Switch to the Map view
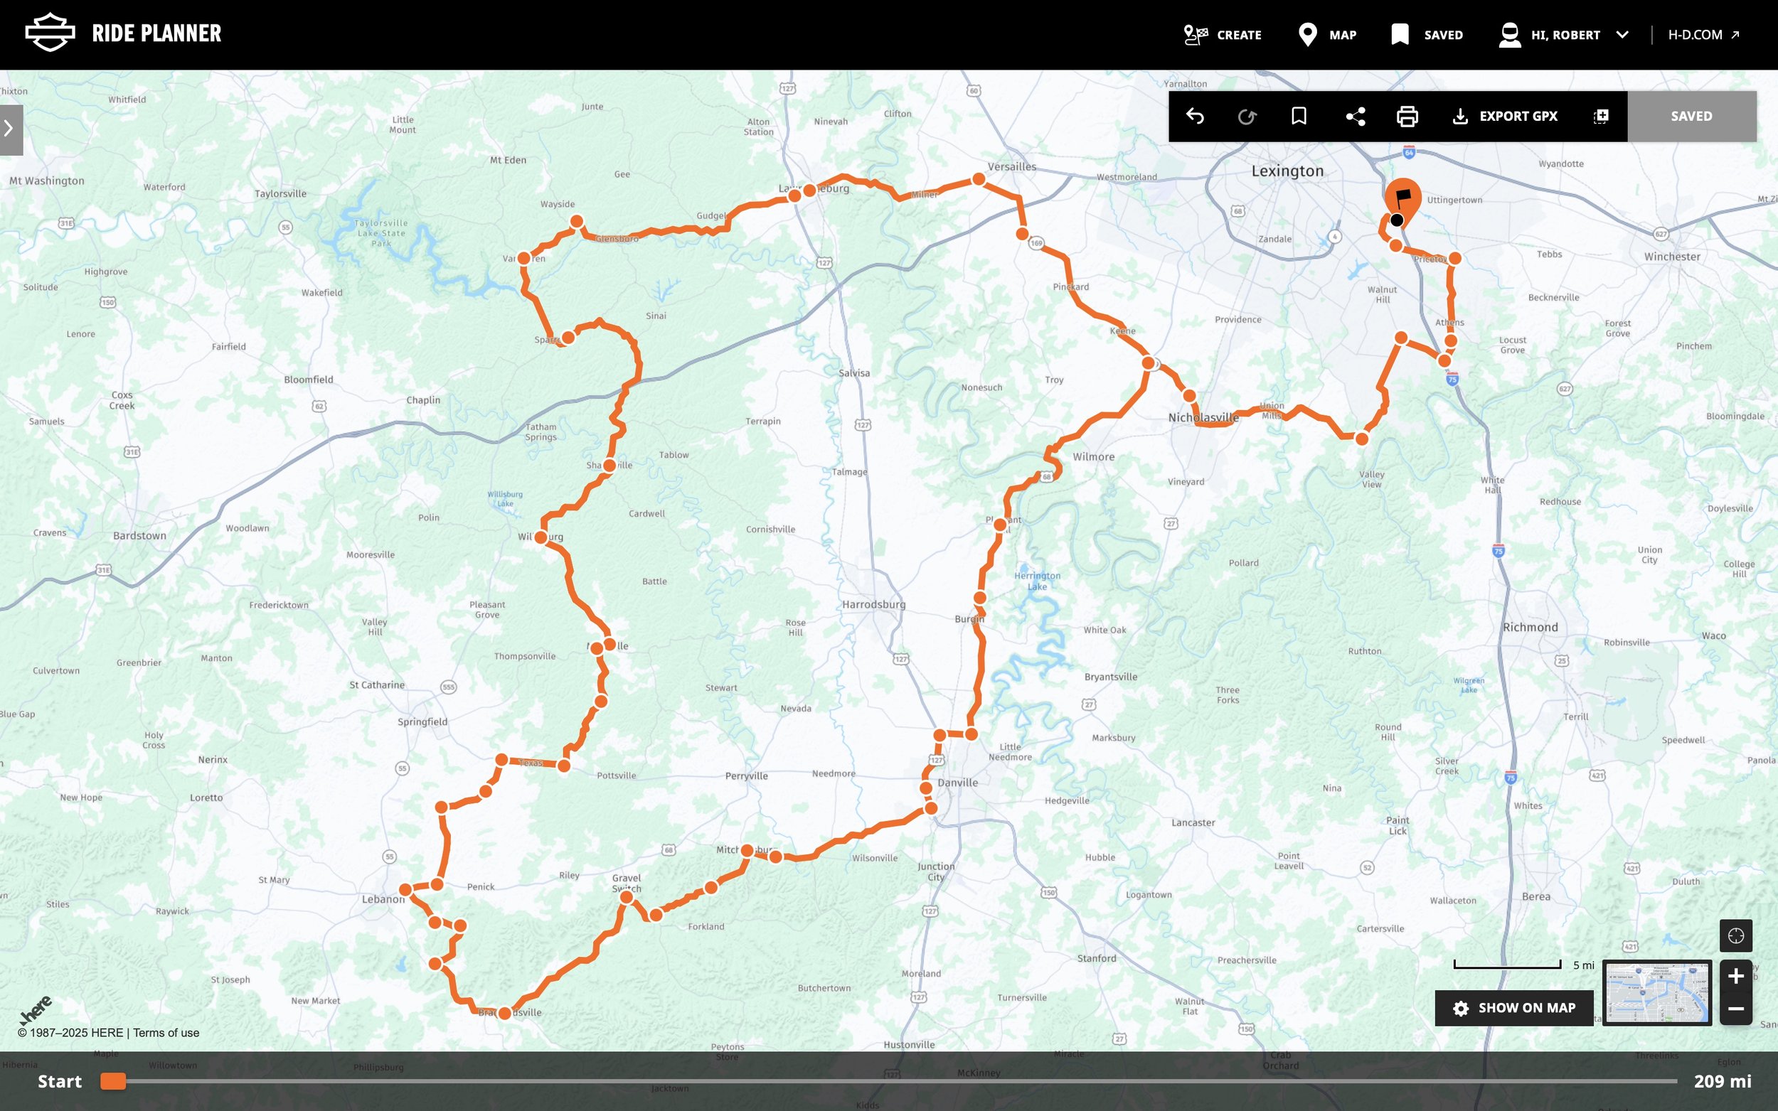This screenshot has width=1778, height=1111. point(1327,35)
